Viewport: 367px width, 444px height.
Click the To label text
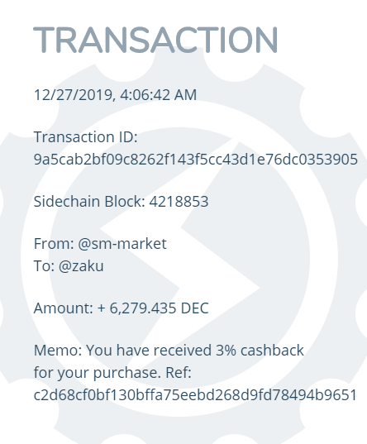point(44,266)
